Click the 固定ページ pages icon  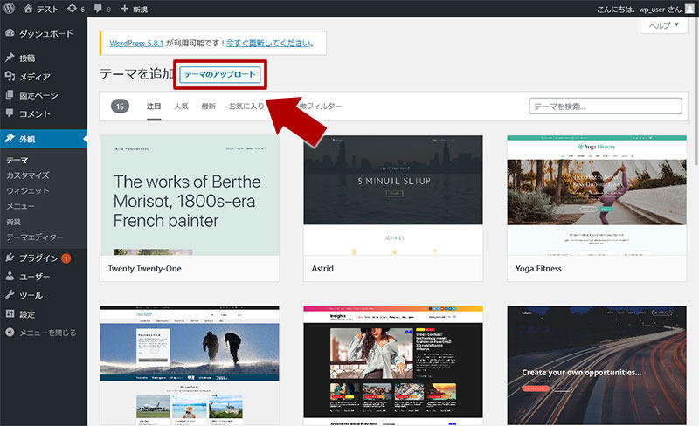tap(10, 95)
